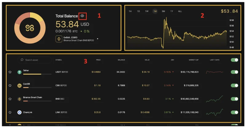This screenshot has height=128, width=246.
Task: Open the wallet address dropdown arrow
Action: tap(97, 39)
